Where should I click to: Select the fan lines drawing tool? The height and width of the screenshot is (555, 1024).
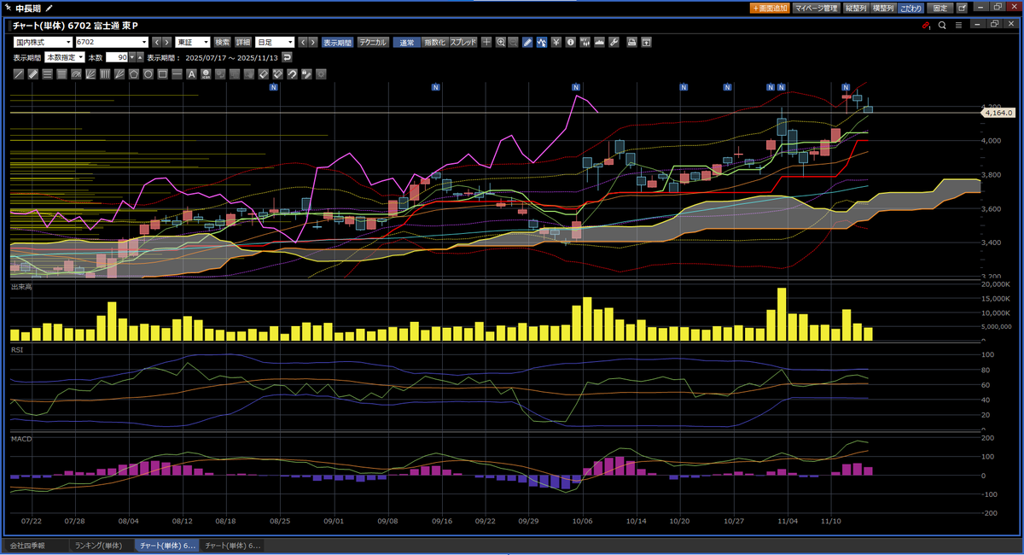click(90, 73)
